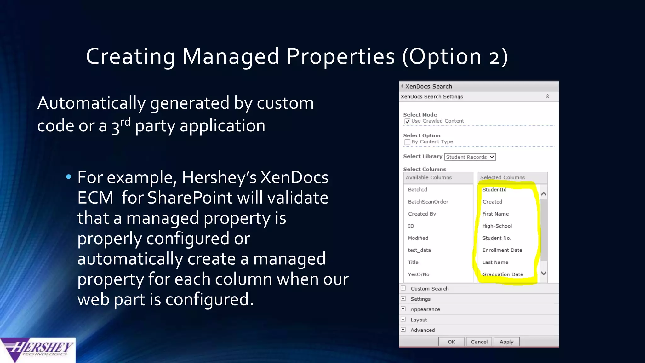Click scroll down arrow of Selected Columns
The height and width of the screenshot is (363, 645).
pyautogui.click(x=544, y=273)
